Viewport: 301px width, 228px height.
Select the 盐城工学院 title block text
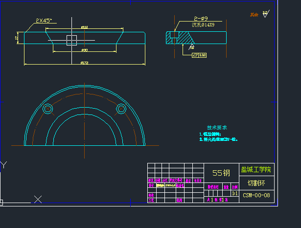(256, 169)
